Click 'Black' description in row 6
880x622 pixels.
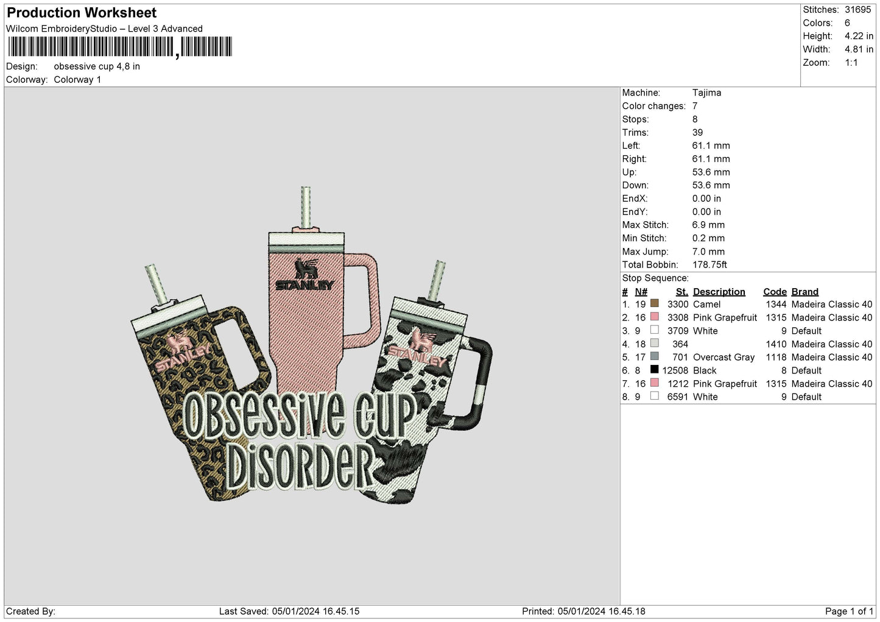705,370
